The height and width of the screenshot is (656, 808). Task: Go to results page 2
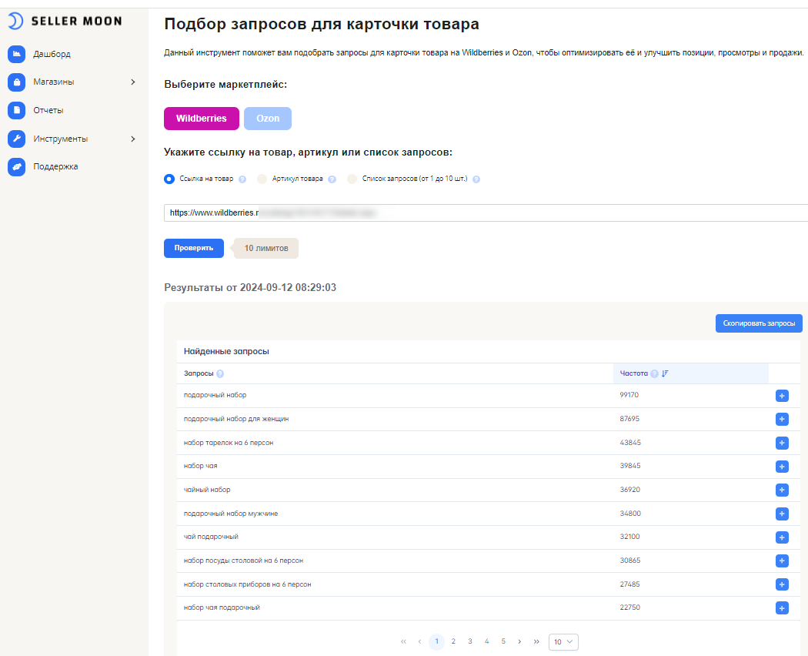(453, 641)
